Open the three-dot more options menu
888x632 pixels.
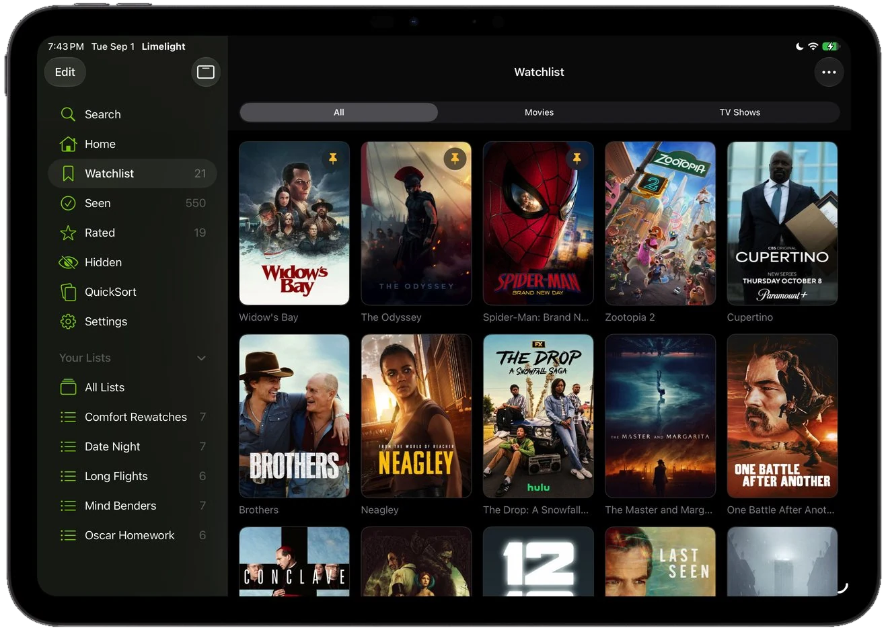pos(829,72)
